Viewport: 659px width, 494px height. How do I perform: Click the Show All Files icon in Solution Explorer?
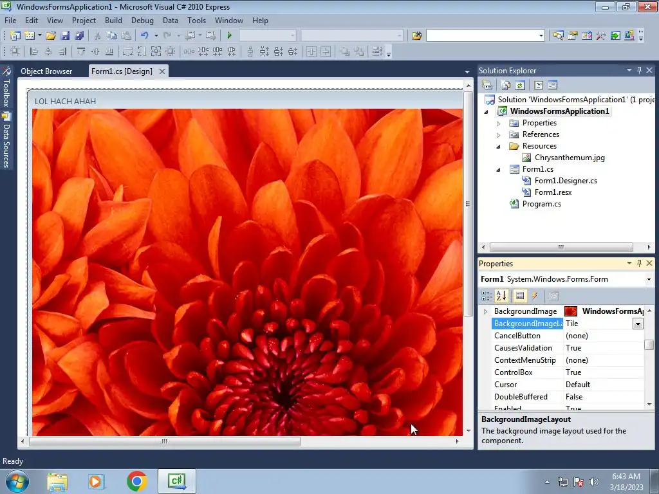pyautogui.click(x=506, y=86)
